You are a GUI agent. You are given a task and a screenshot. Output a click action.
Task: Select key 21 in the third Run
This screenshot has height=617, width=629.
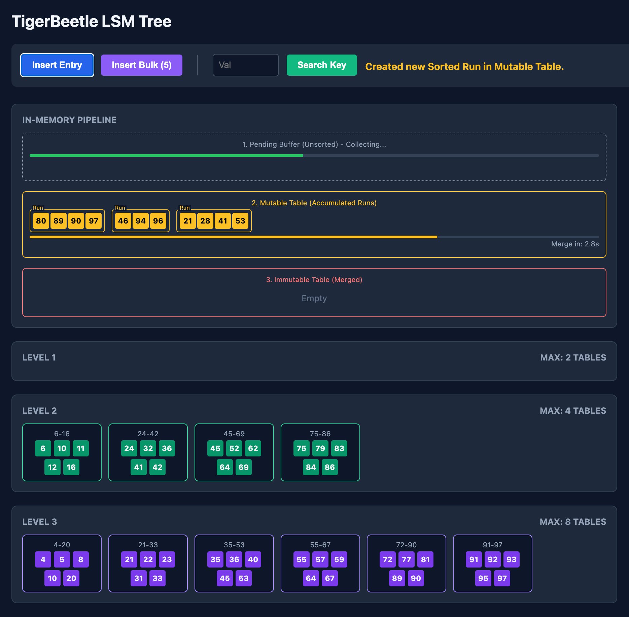[188, 221]
